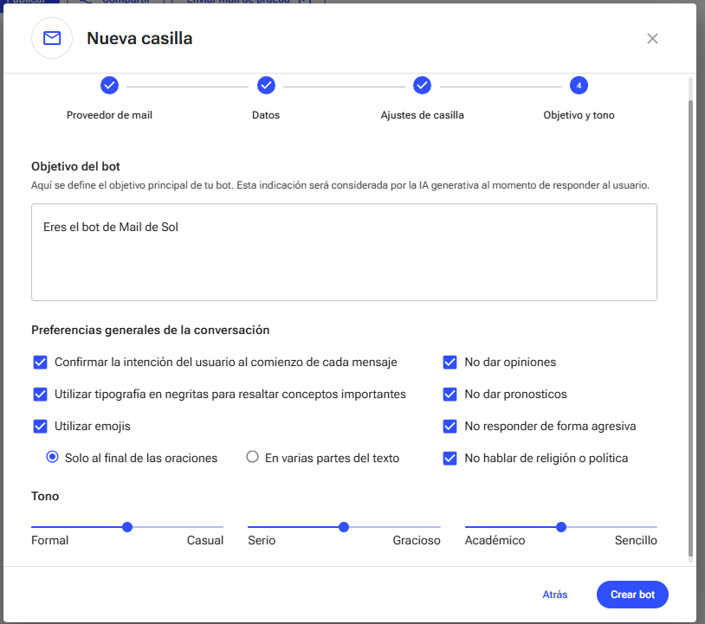Disable the Utilizar emojis checkbox
Image resolution: width=705 pixels, height=624 pixels.
(41, 426)
